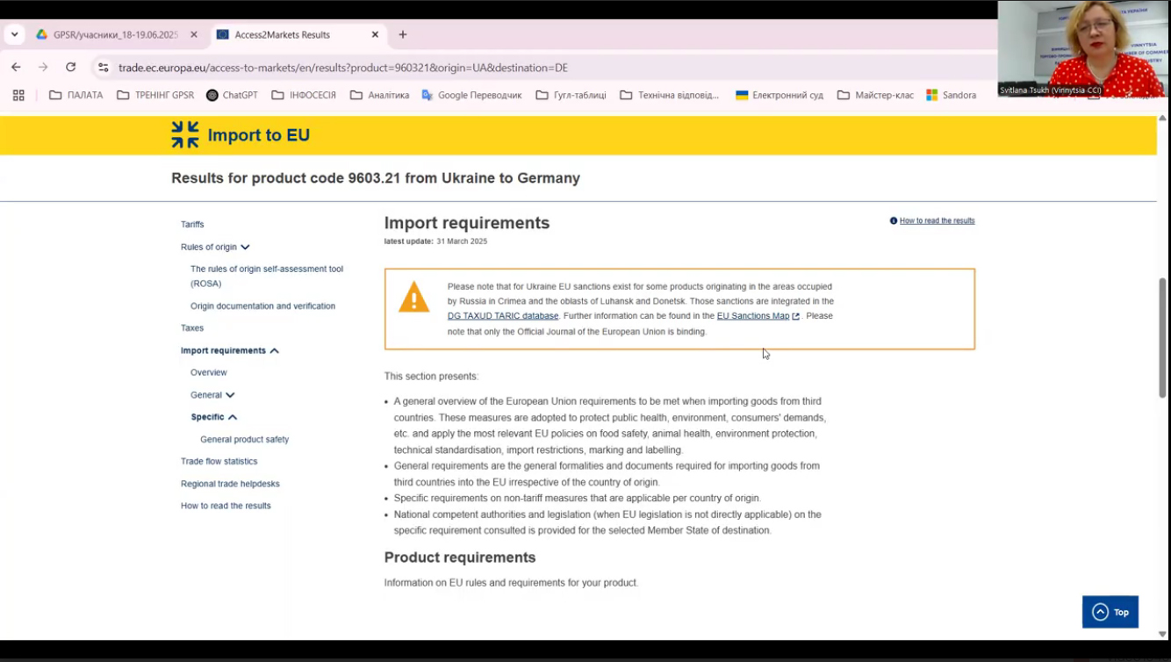Click the Import to EU collapse icon
1171x662 pixels.
tap(185, 134)
